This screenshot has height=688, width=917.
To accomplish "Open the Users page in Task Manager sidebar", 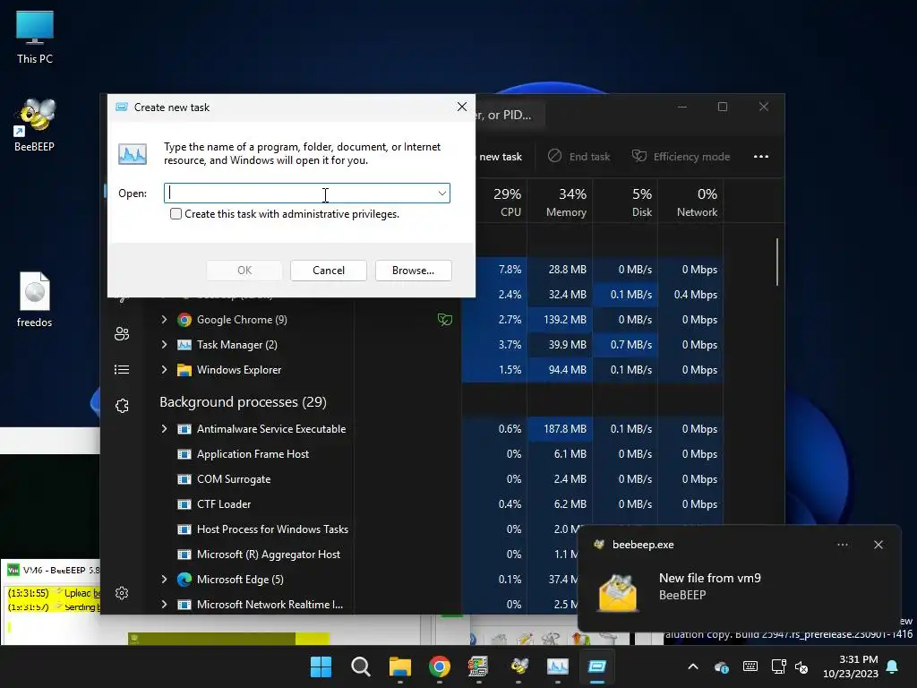I will (122, 333).
